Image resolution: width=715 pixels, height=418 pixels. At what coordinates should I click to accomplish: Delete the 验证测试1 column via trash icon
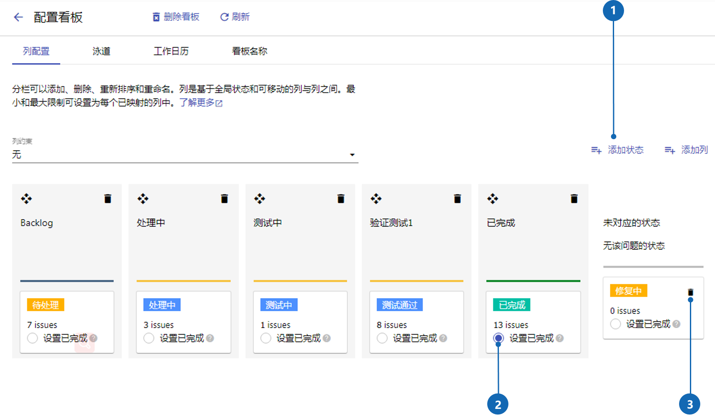(457, 199)
